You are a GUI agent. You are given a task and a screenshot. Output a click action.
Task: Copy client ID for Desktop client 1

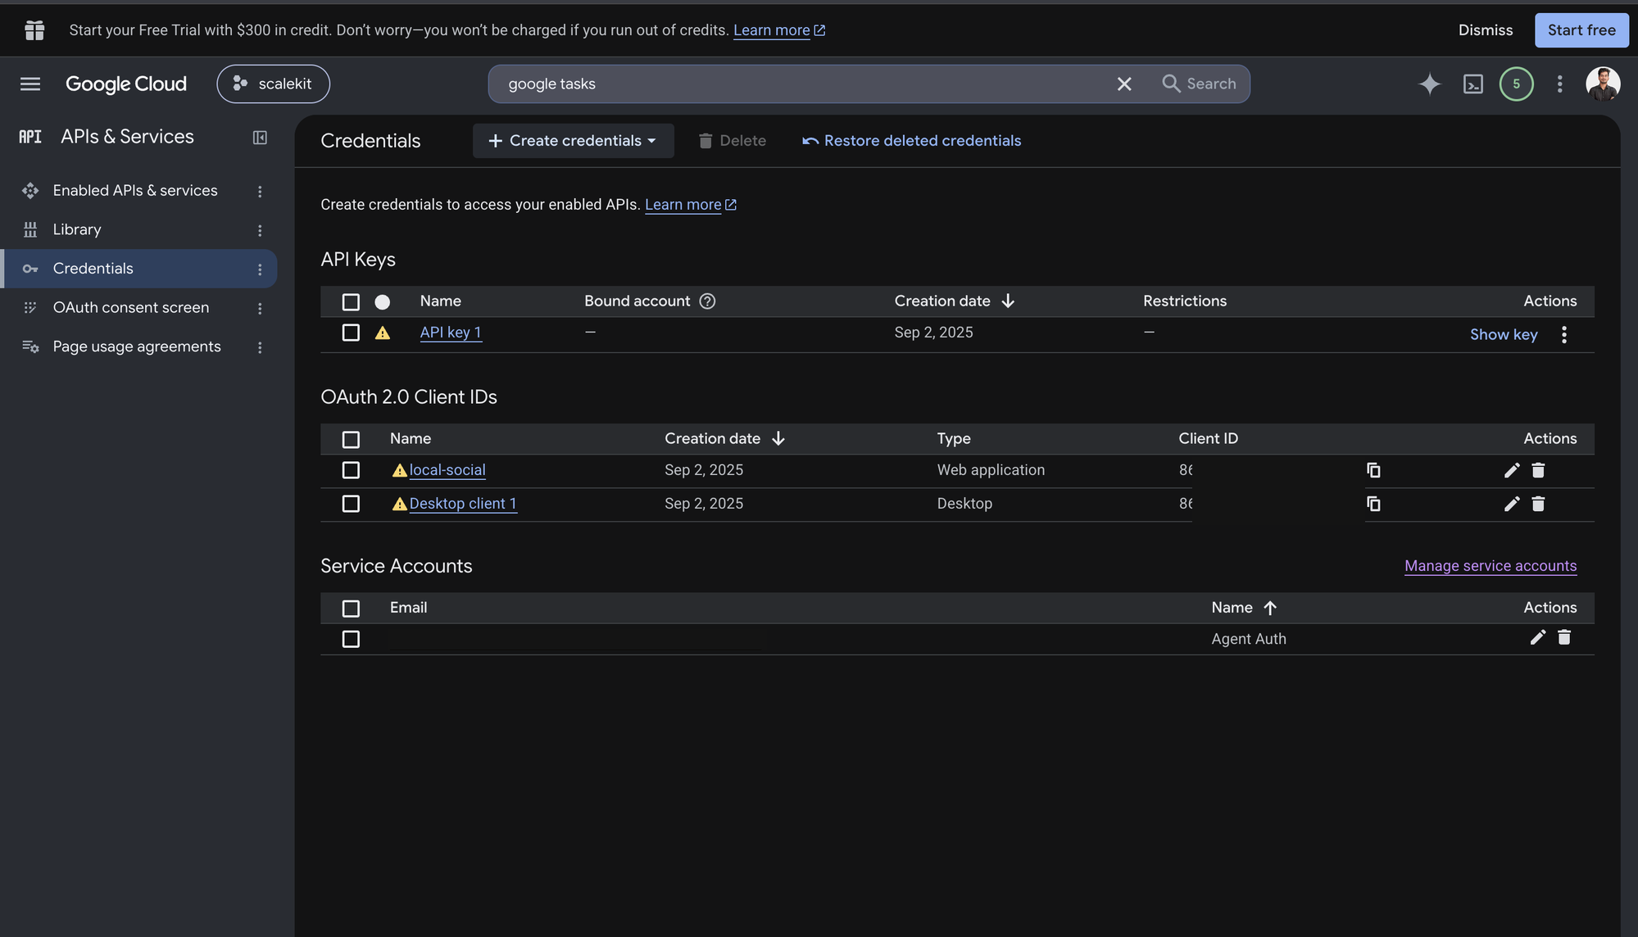(x=1374, y=504)
